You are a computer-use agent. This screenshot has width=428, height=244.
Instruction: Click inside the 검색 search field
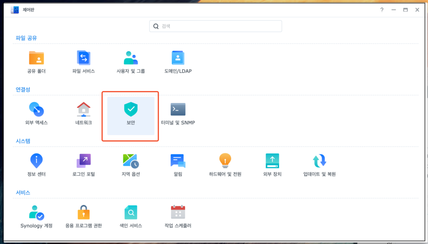pyautogui.click(x=215, y=26)
